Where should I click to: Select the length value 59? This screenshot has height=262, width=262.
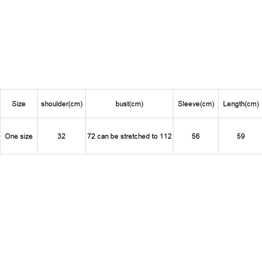coord(241,136)
